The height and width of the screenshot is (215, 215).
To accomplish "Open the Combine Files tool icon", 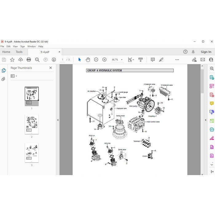I will tap(212, 112).
